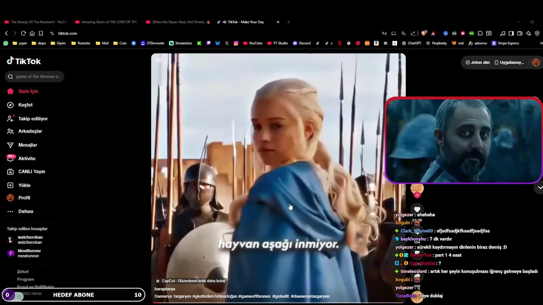Click the haraptarya username

[165, 289]
